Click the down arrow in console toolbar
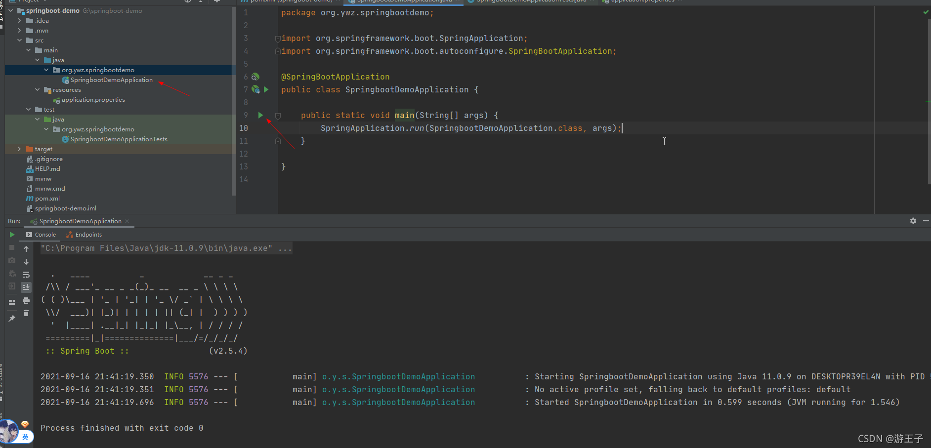931x448 pixels. (26, 262)
